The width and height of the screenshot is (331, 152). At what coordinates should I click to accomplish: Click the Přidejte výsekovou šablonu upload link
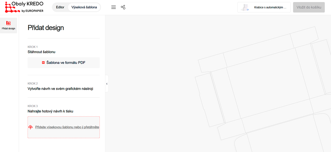pyautogui.click(x=67, y=127)
